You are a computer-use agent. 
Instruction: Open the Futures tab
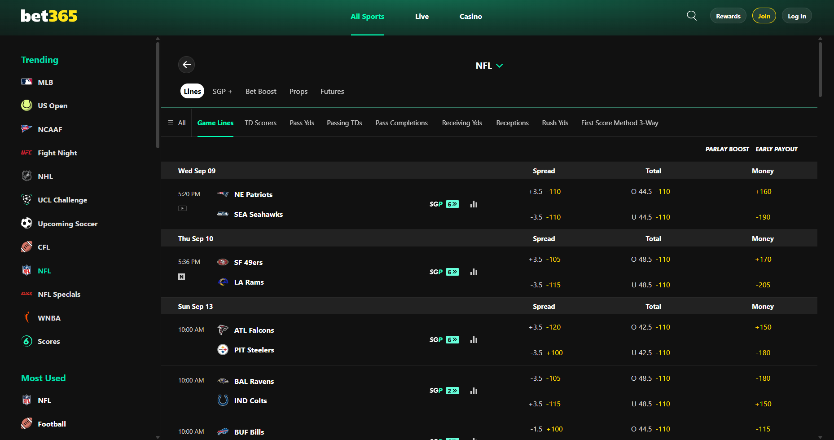click(x=332, y=91)
